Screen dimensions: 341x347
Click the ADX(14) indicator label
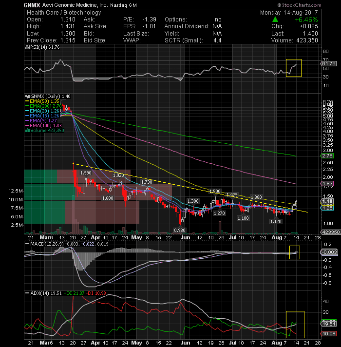point(39,293)
